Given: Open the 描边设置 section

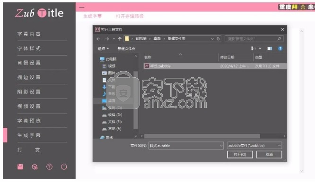Looking at the screenshot, I should (x=29, y=77).
